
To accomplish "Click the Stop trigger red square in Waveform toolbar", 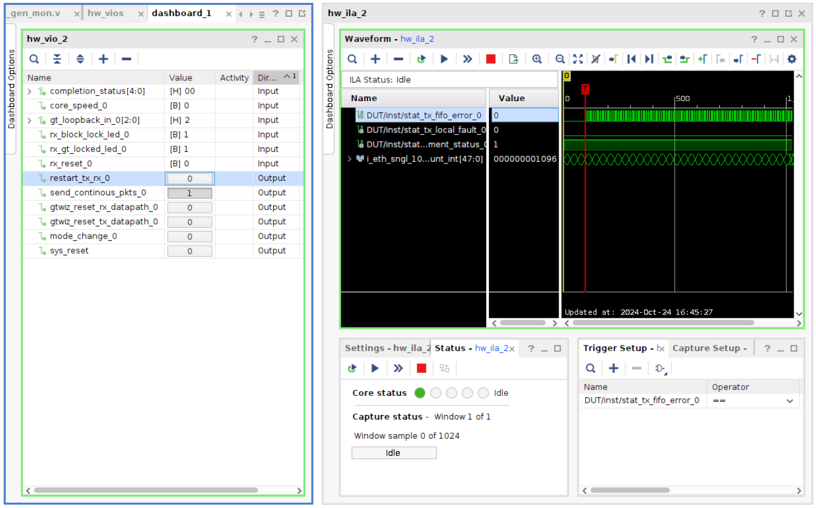I will click(491, 59).
